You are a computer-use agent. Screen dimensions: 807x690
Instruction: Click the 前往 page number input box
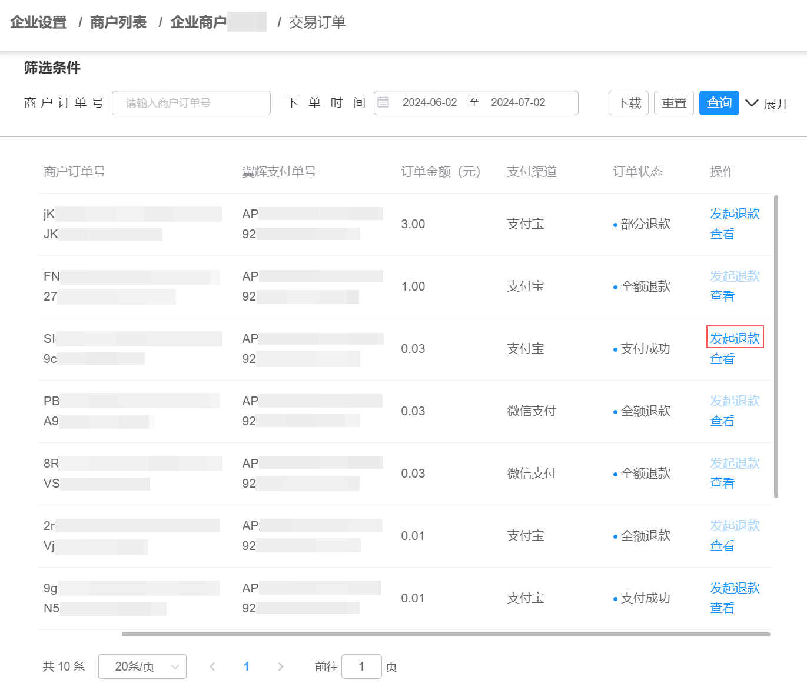coord(362,666)
